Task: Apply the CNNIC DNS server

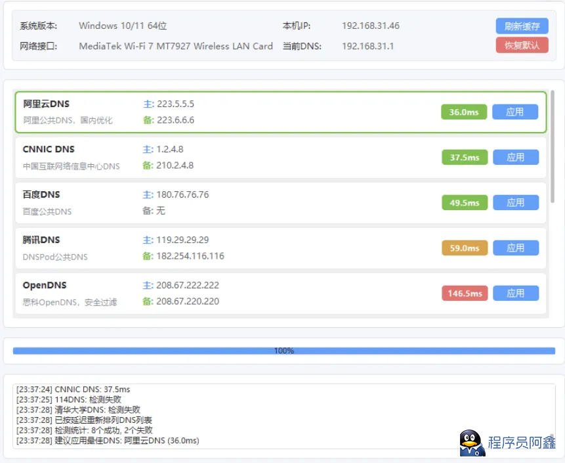Action: [x=515, y=158]
